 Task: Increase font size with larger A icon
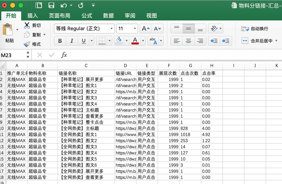[x=146, y=29]
